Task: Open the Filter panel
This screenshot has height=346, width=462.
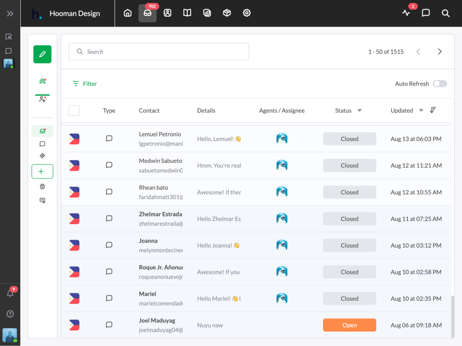Action: (x=84, y=84)
